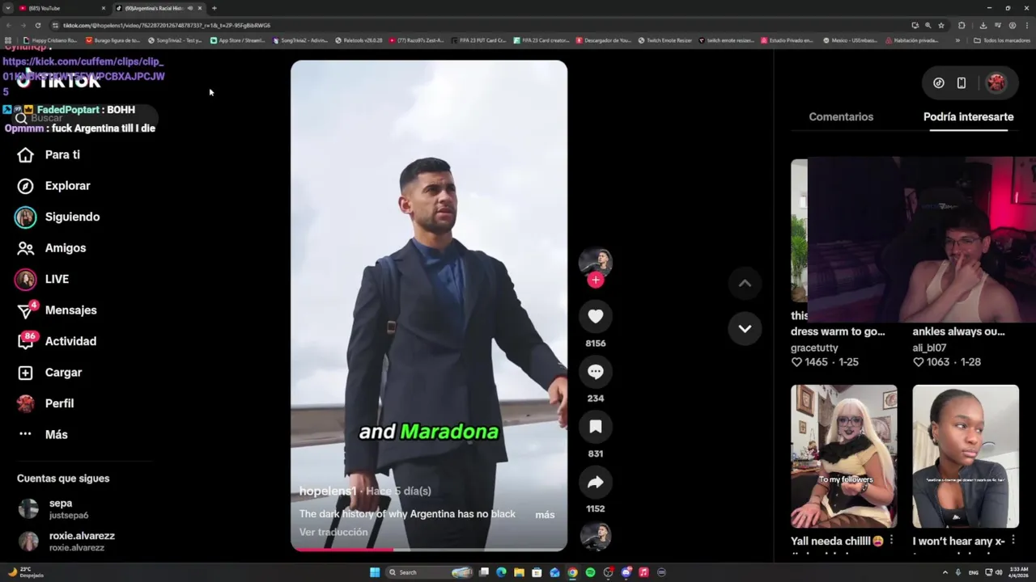Open followed account roxie.alvarezz
This screenshot has height=582, width=1036.
pos(65,542)
